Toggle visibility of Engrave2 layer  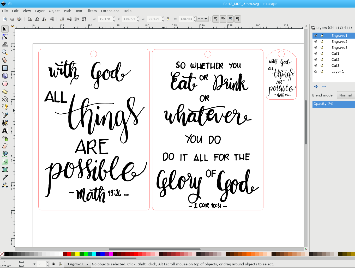[316, 41]
